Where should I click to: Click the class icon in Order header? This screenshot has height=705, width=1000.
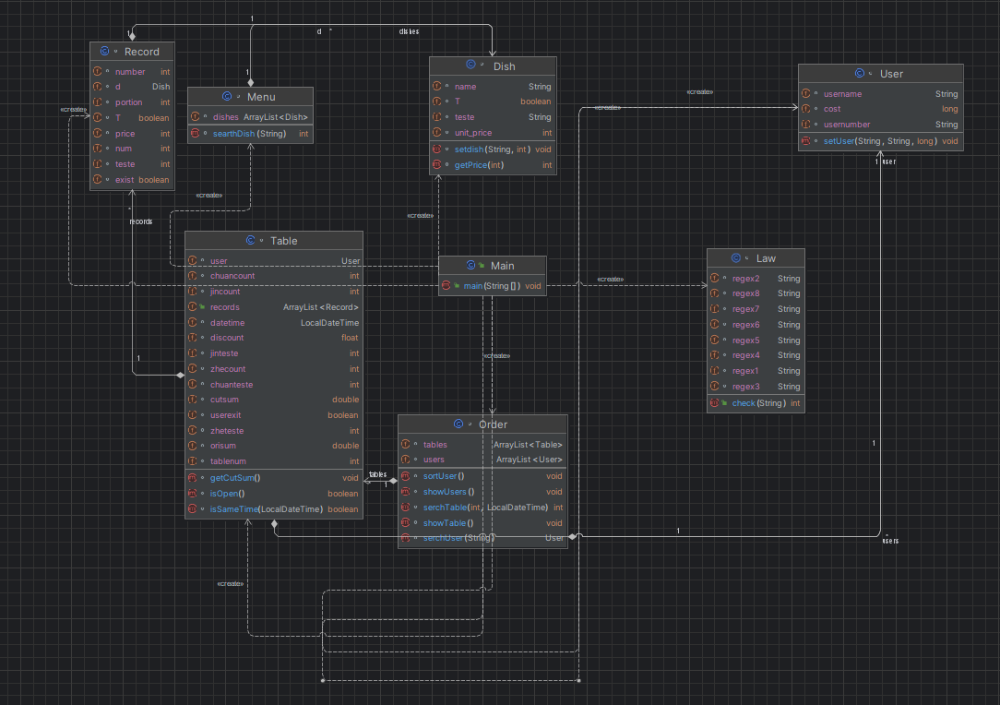[459, 424]
